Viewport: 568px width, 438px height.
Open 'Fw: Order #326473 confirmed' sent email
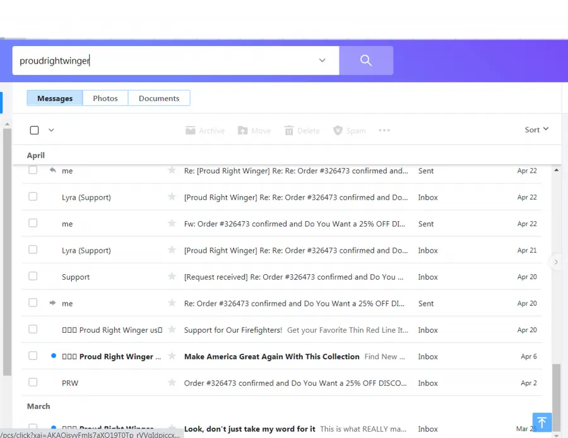pos(295,224)
